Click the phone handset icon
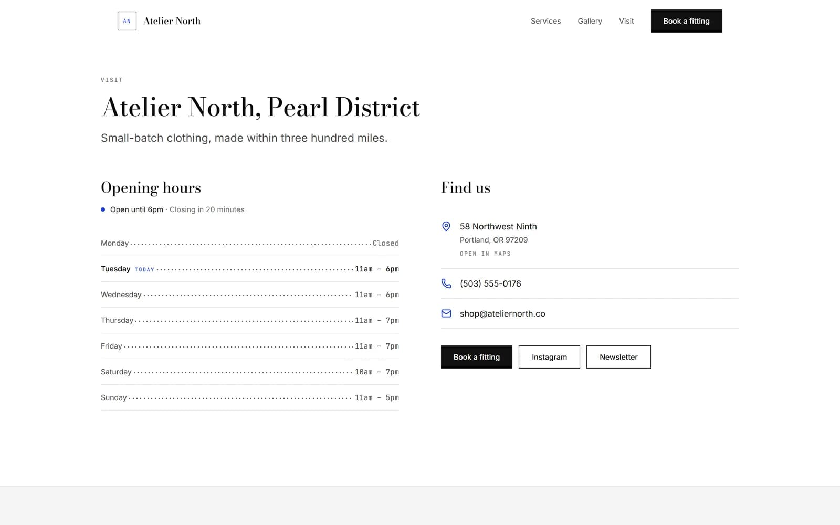 pyautogui.click(x=446, y=283)
